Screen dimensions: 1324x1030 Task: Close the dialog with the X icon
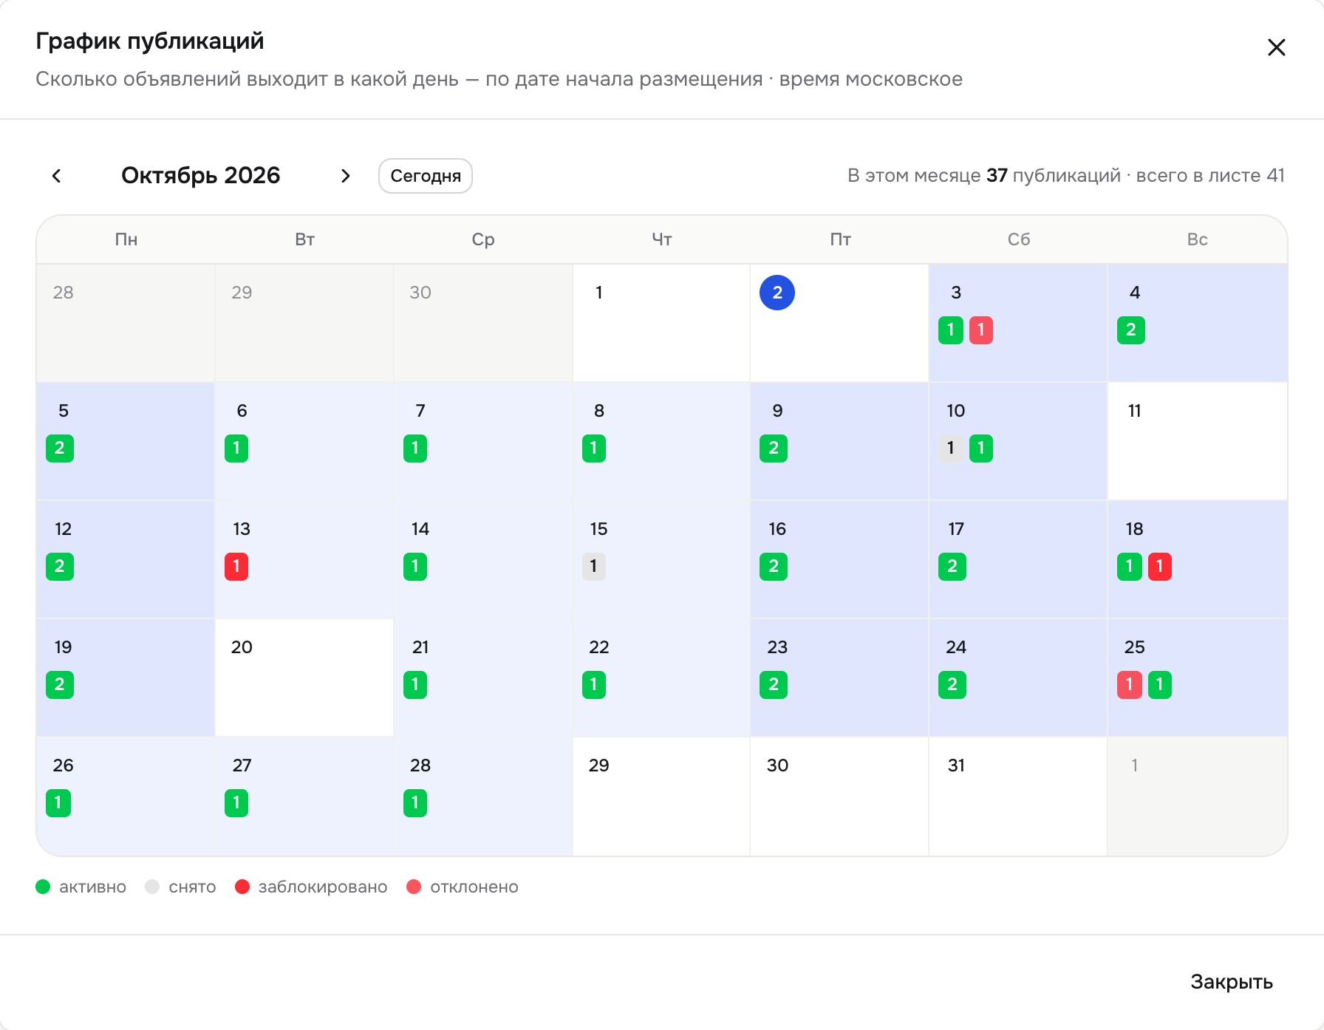(x=1276, y=47)
